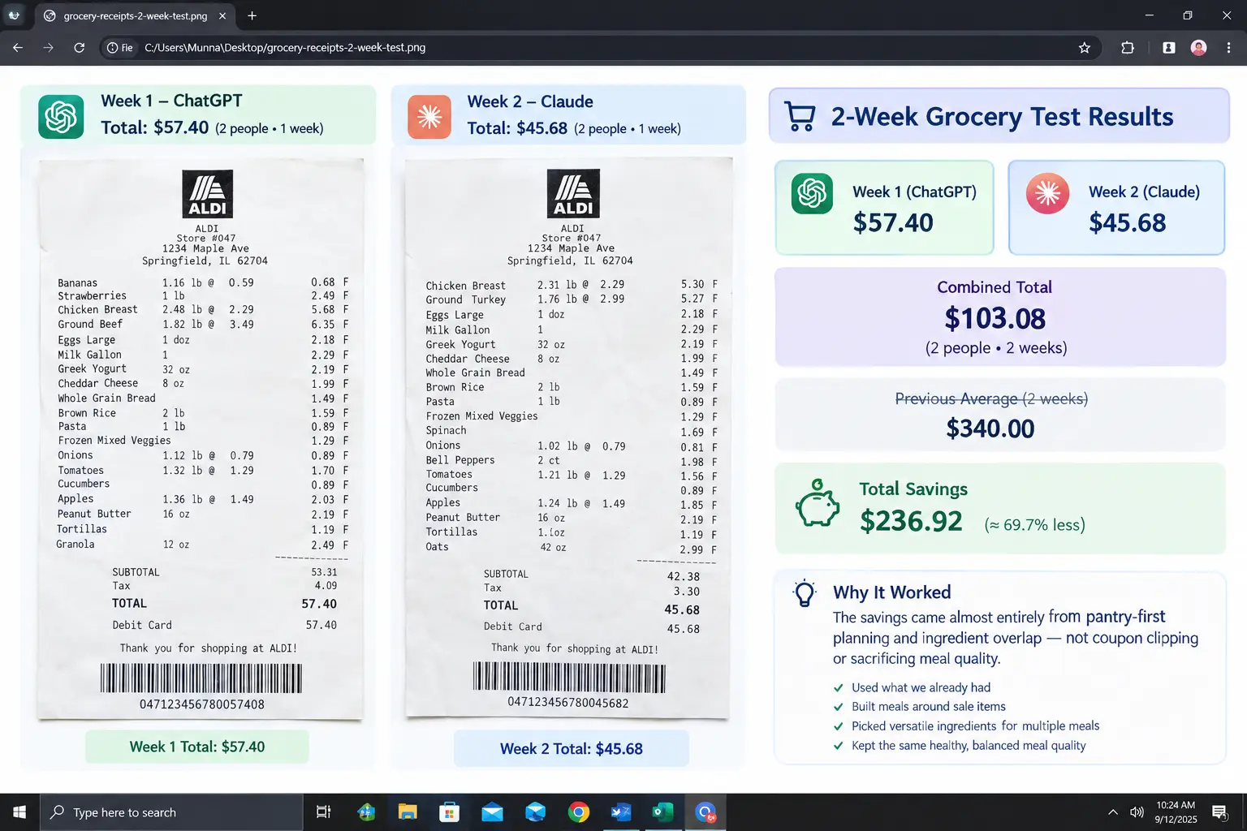
Task: Open the Chrome three-dot menu
Action: (1228, 48)
